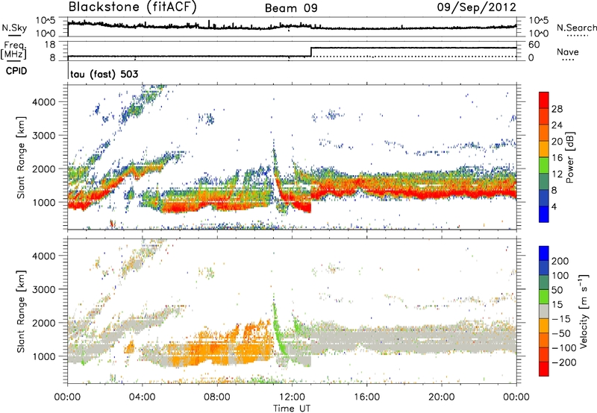Image resolution: width=597 pixels, height=413 pixels.
Task: Click the "3000" tick on velocity panel
Action: click(43, 289)
